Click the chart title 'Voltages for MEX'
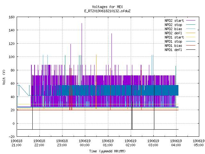This screenshot has height=154, width=205. [x=107, y=7]
